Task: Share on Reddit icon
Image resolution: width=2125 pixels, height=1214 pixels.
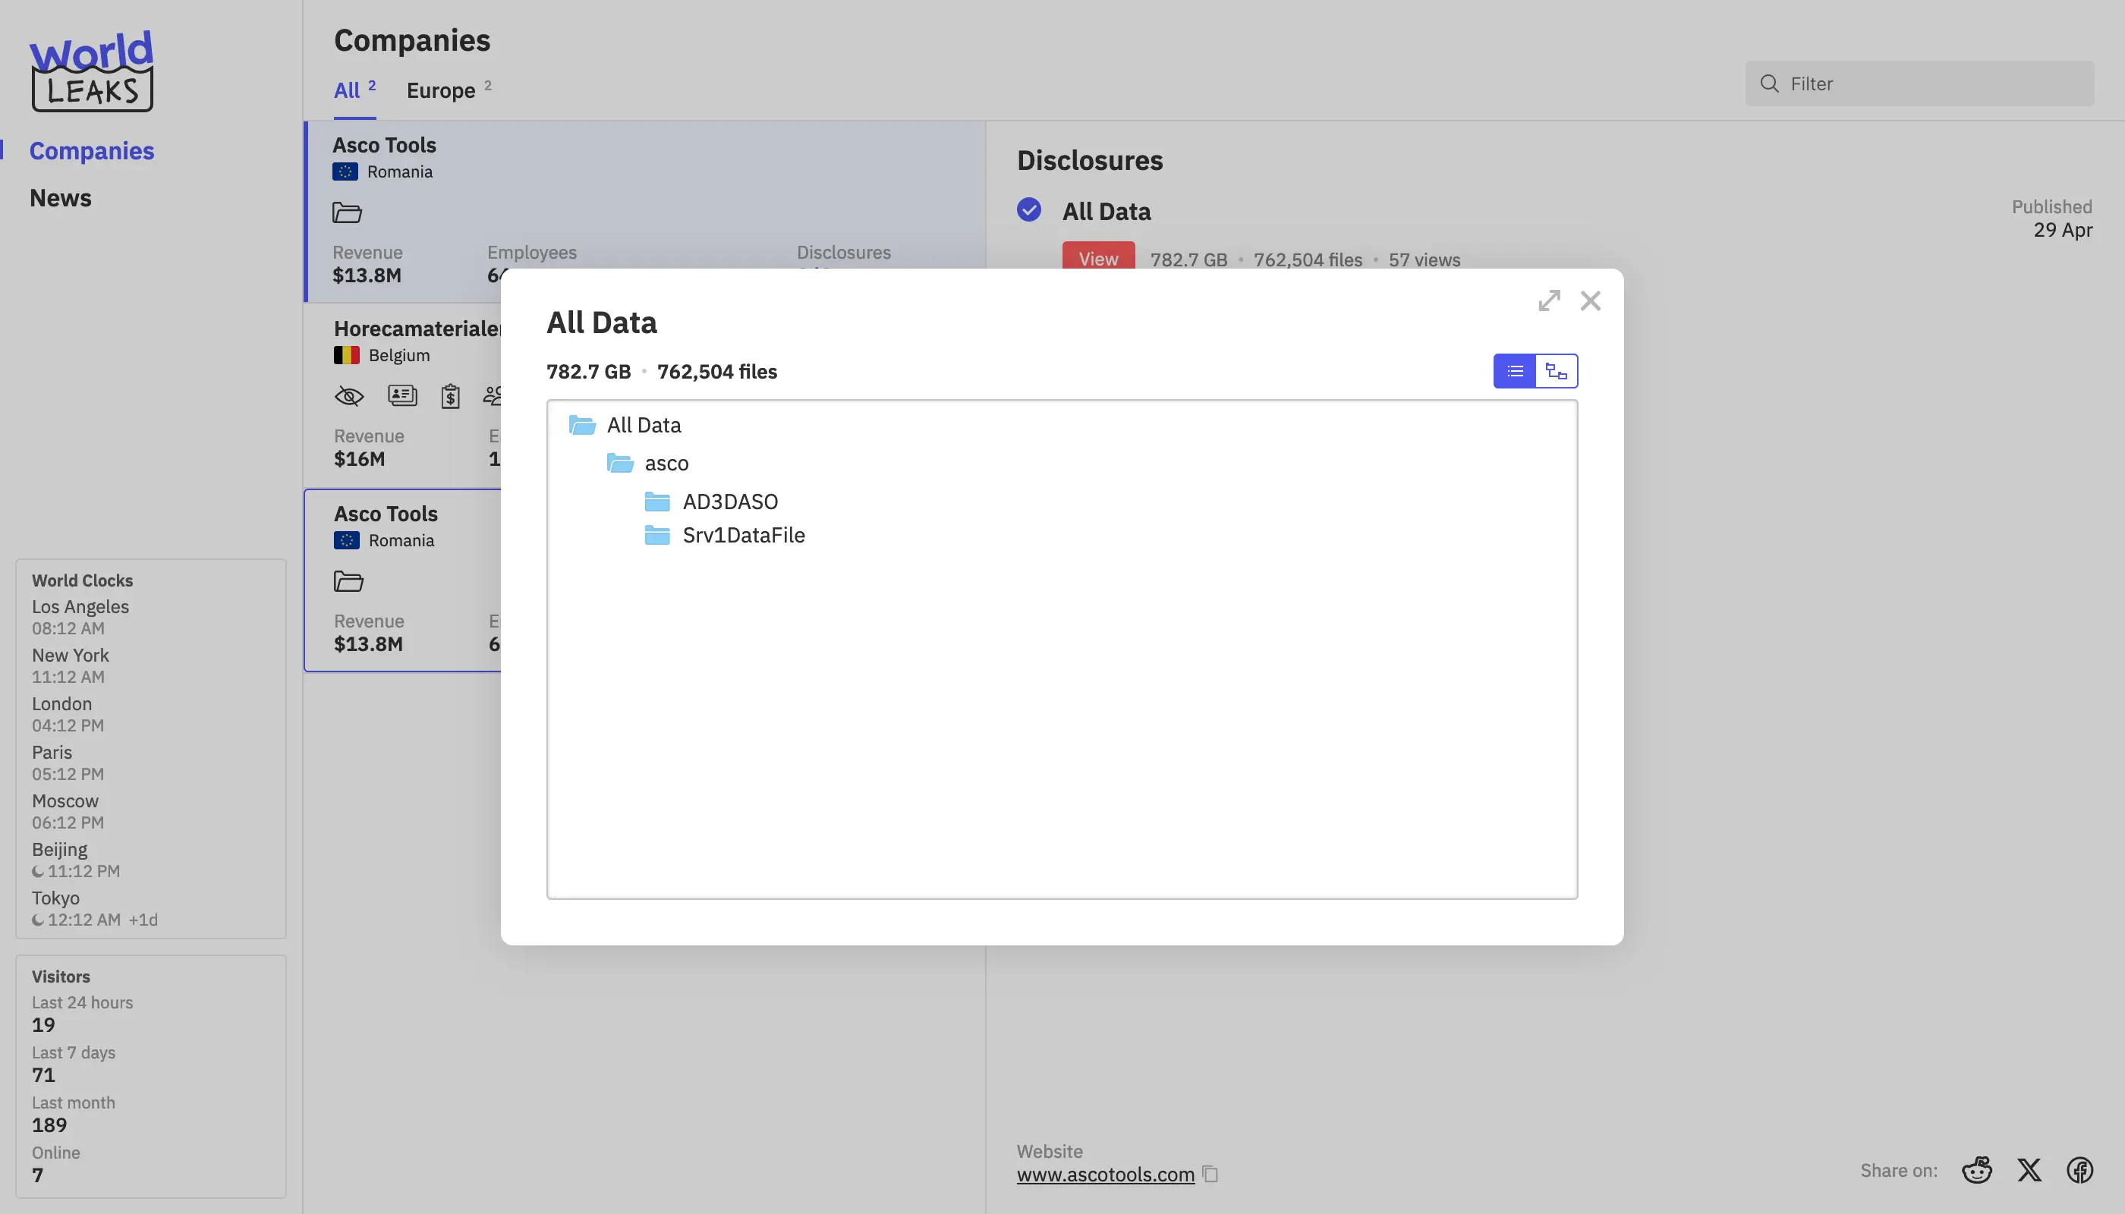Action: pos(1976,1170)
